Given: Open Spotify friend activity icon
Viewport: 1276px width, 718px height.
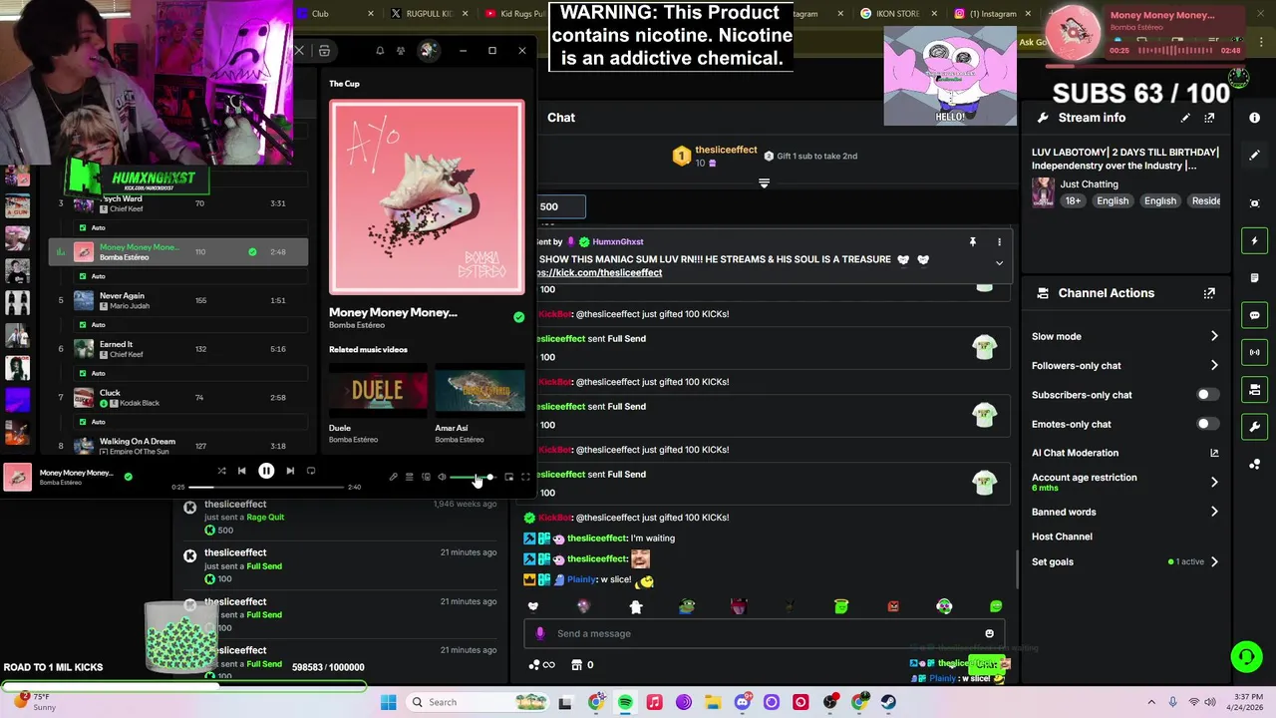Looking at the screenshot, I should tap(401, 51).
